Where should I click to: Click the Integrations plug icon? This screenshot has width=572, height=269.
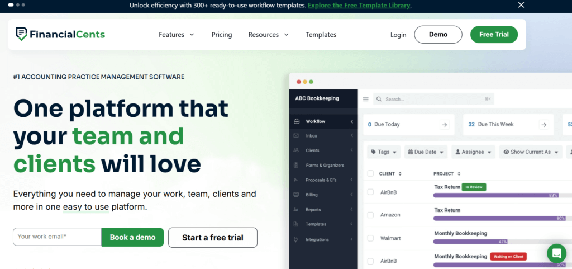(296, 239)
